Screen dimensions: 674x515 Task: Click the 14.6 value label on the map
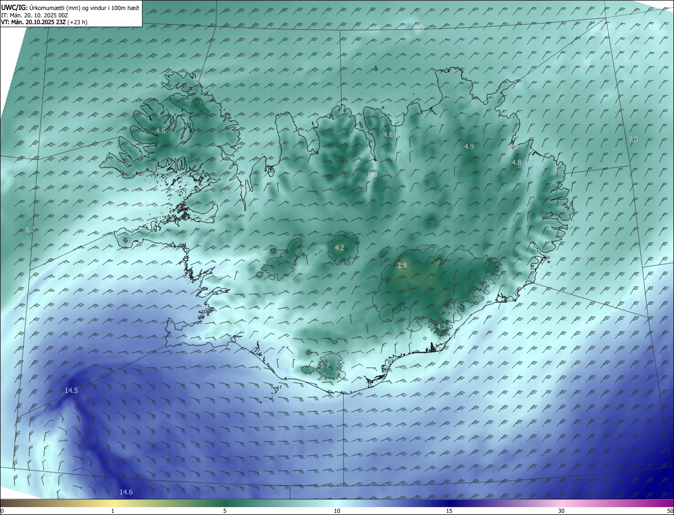click(126, 492)
